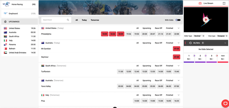Image resolution: width=229 pixels, height=108 pixels.
Task: Collapse the Australia (Today) section
Action: point(179,43)
